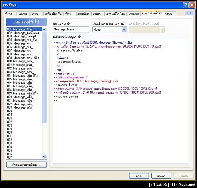
Task: Open the ไอเทม tab
Action: tap(23, 14)
